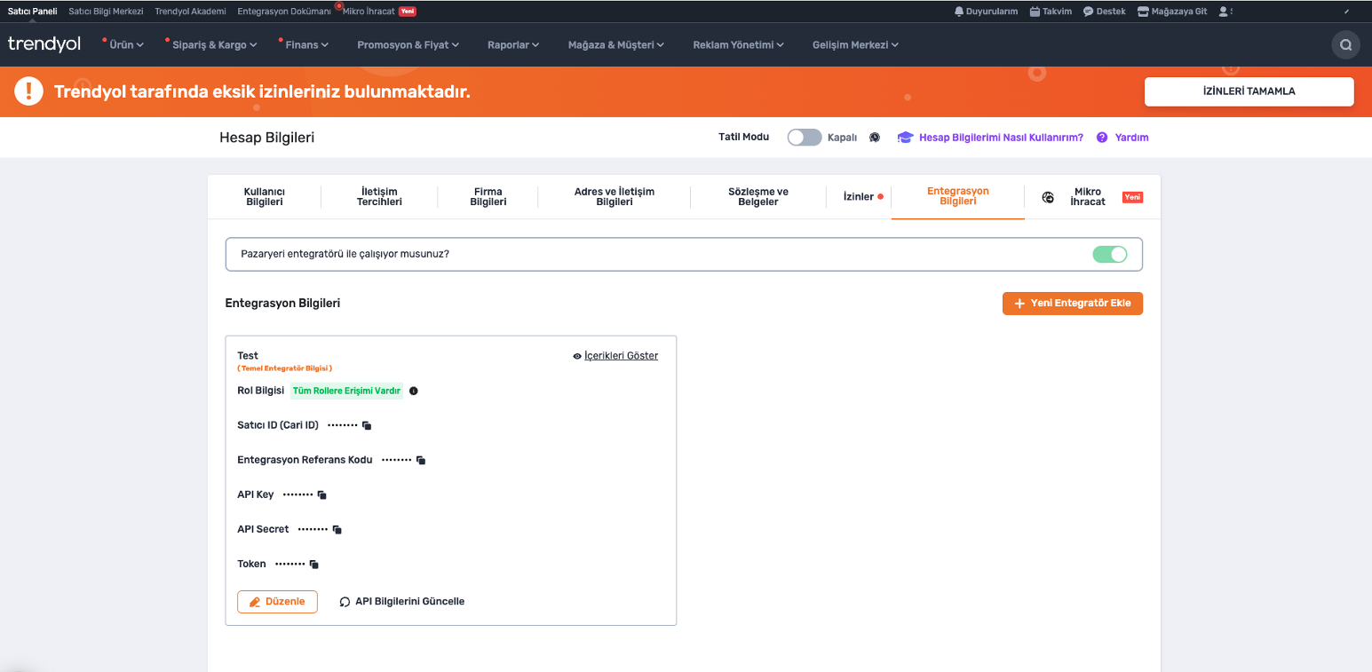Select the Firma Bilgileri tab
1372x672 pixels.
[488, 197]
